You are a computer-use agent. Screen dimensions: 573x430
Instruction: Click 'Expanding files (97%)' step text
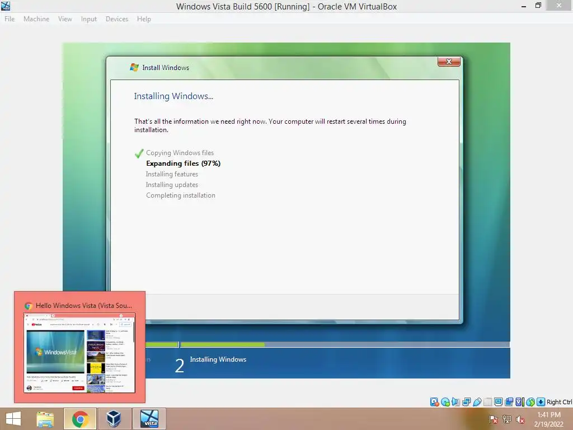pos(183,163)
